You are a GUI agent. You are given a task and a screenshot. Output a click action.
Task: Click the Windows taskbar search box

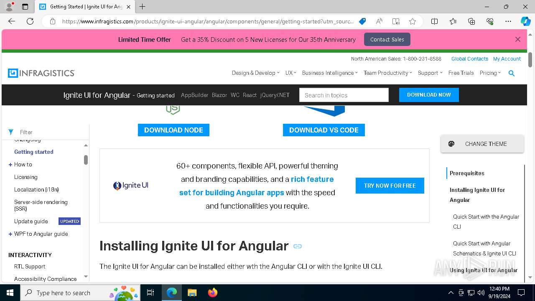point(80,293)
